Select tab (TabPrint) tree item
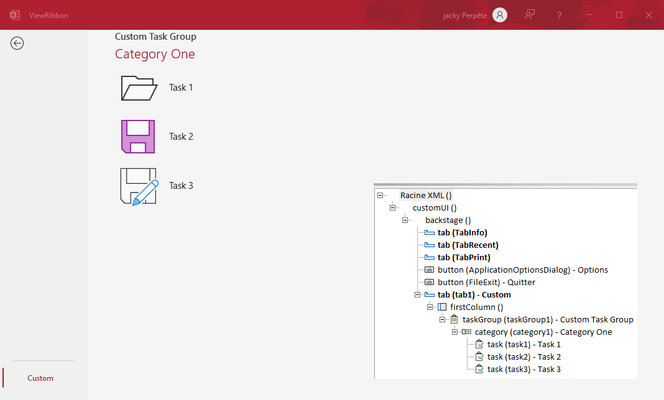 [463, 258]
